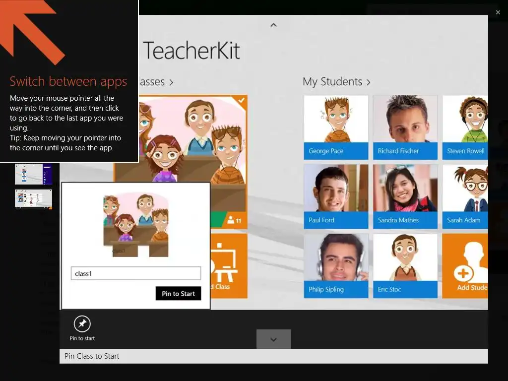Close the overlay with the X button
The width and height of the screenshot is (508, 381).
tap(498, 12)
